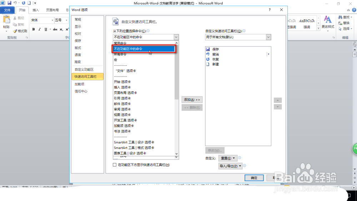Toggle showing Quick Access Toolbar below the ribbon
357x201 pixels.
click(x=115, y=165)
